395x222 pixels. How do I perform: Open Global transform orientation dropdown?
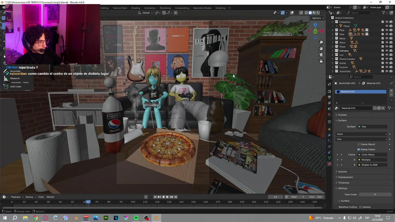pyautogui.click(x=146, y=13)
